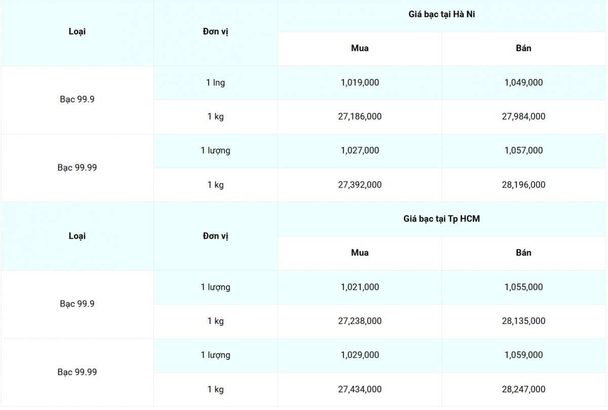
Task: Select the 28,135,000 sell price
Action: [x=523, y=321]
